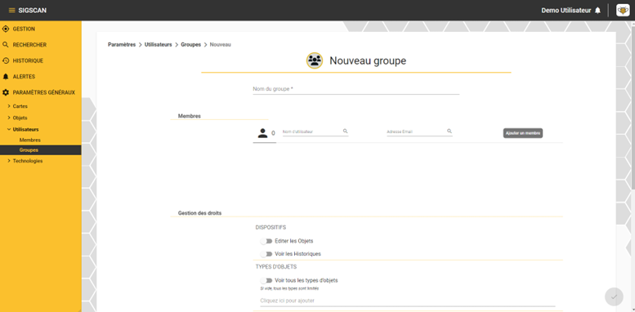Click the notification bell beside Demo Utilisateur
Image resolution: width=635 pixels, height=312 pixels.
[597, 11]
